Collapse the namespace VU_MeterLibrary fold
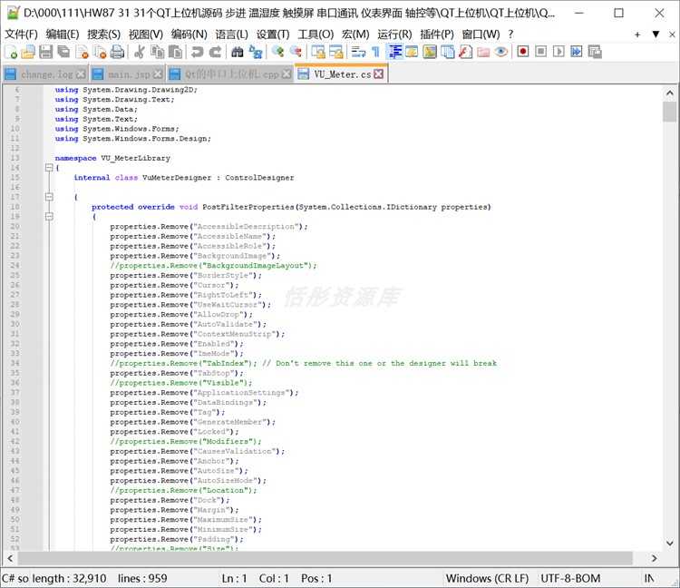Image resolution: width=680 pixels, height=588 pixels. 49,168
